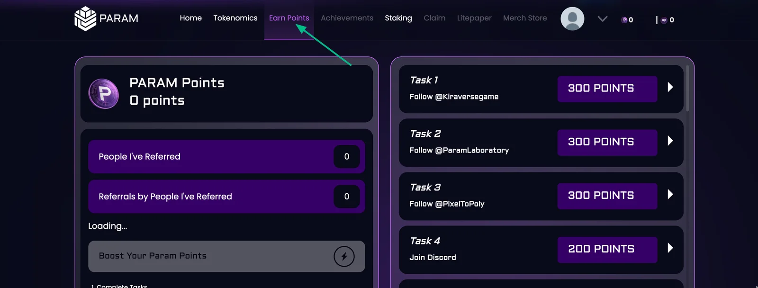Select Referrals by People I've Referred row
This screenshot has width=758, height=288.
coord(226,196)
